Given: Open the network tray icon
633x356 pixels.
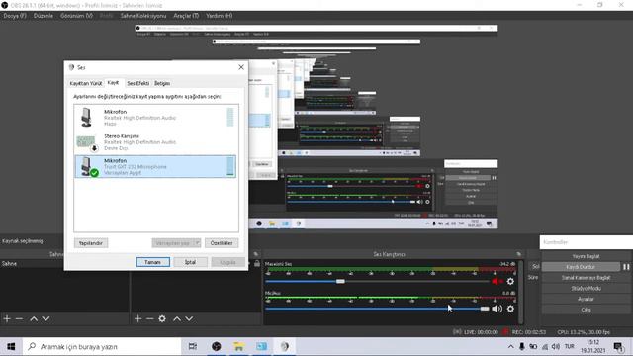Looking at the screenshot, I should pos(545,347).
